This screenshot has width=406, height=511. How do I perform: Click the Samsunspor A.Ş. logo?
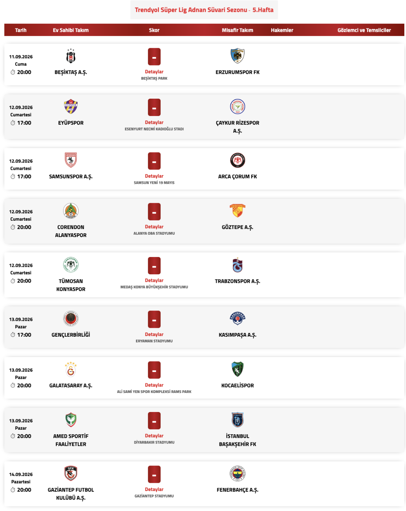[x=71, y=160]
